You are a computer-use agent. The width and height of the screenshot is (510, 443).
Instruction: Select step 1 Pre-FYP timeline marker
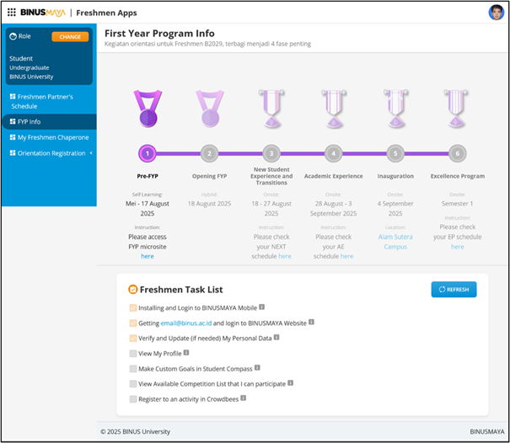(148, 153)
